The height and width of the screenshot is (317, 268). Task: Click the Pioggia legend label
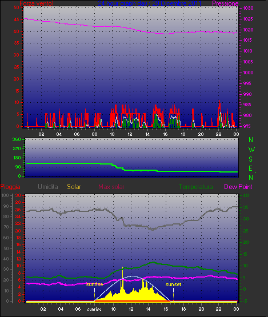click(10, 187)
